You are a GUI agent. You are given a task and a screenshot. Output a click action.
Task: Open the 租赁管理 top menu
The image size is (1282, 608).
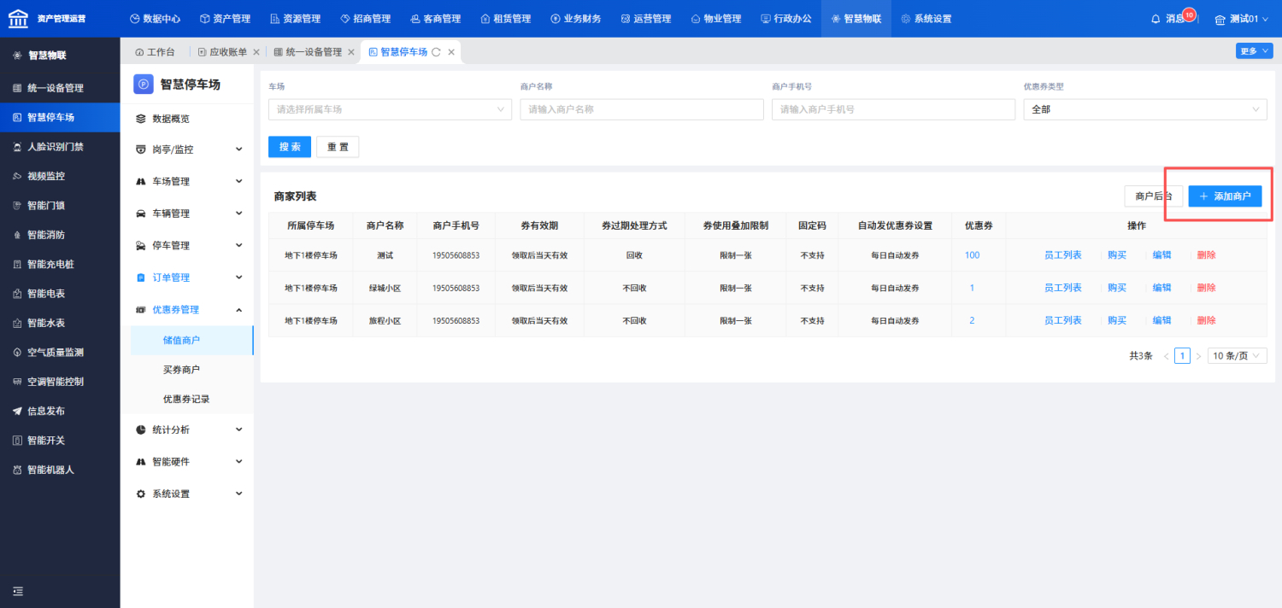506,19
